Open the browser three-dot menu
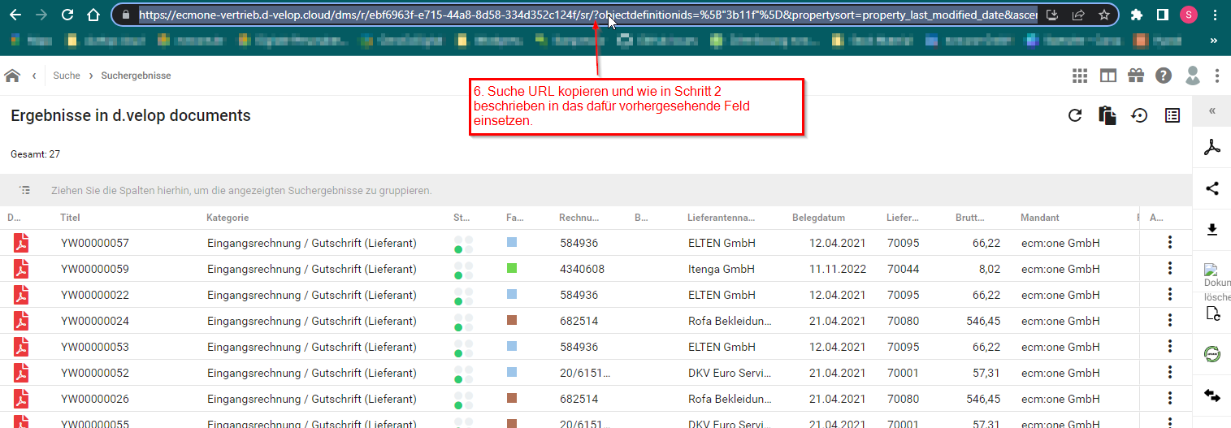 coord(1214,15)
